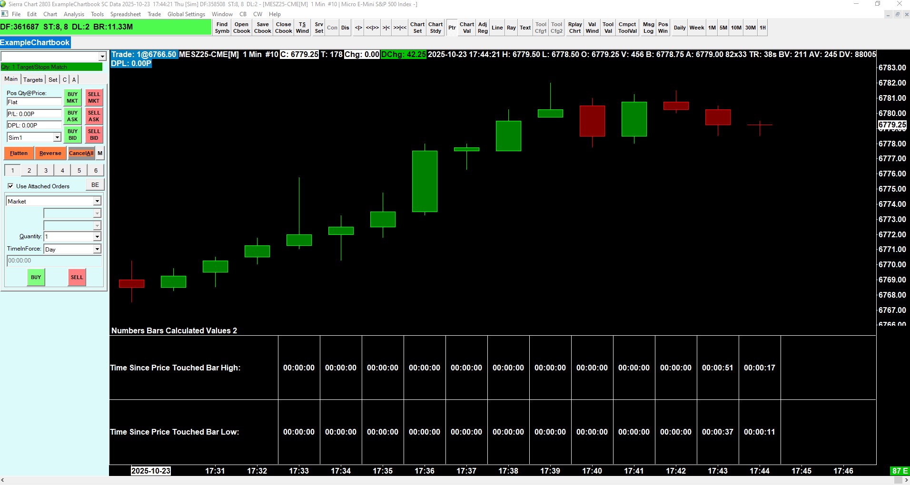
Task: Switch chart to Week timeframe
Action: coord(697,28)
